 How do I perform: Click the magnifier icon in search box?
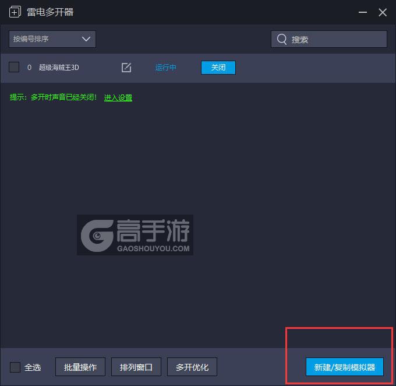tap(282, 39)
